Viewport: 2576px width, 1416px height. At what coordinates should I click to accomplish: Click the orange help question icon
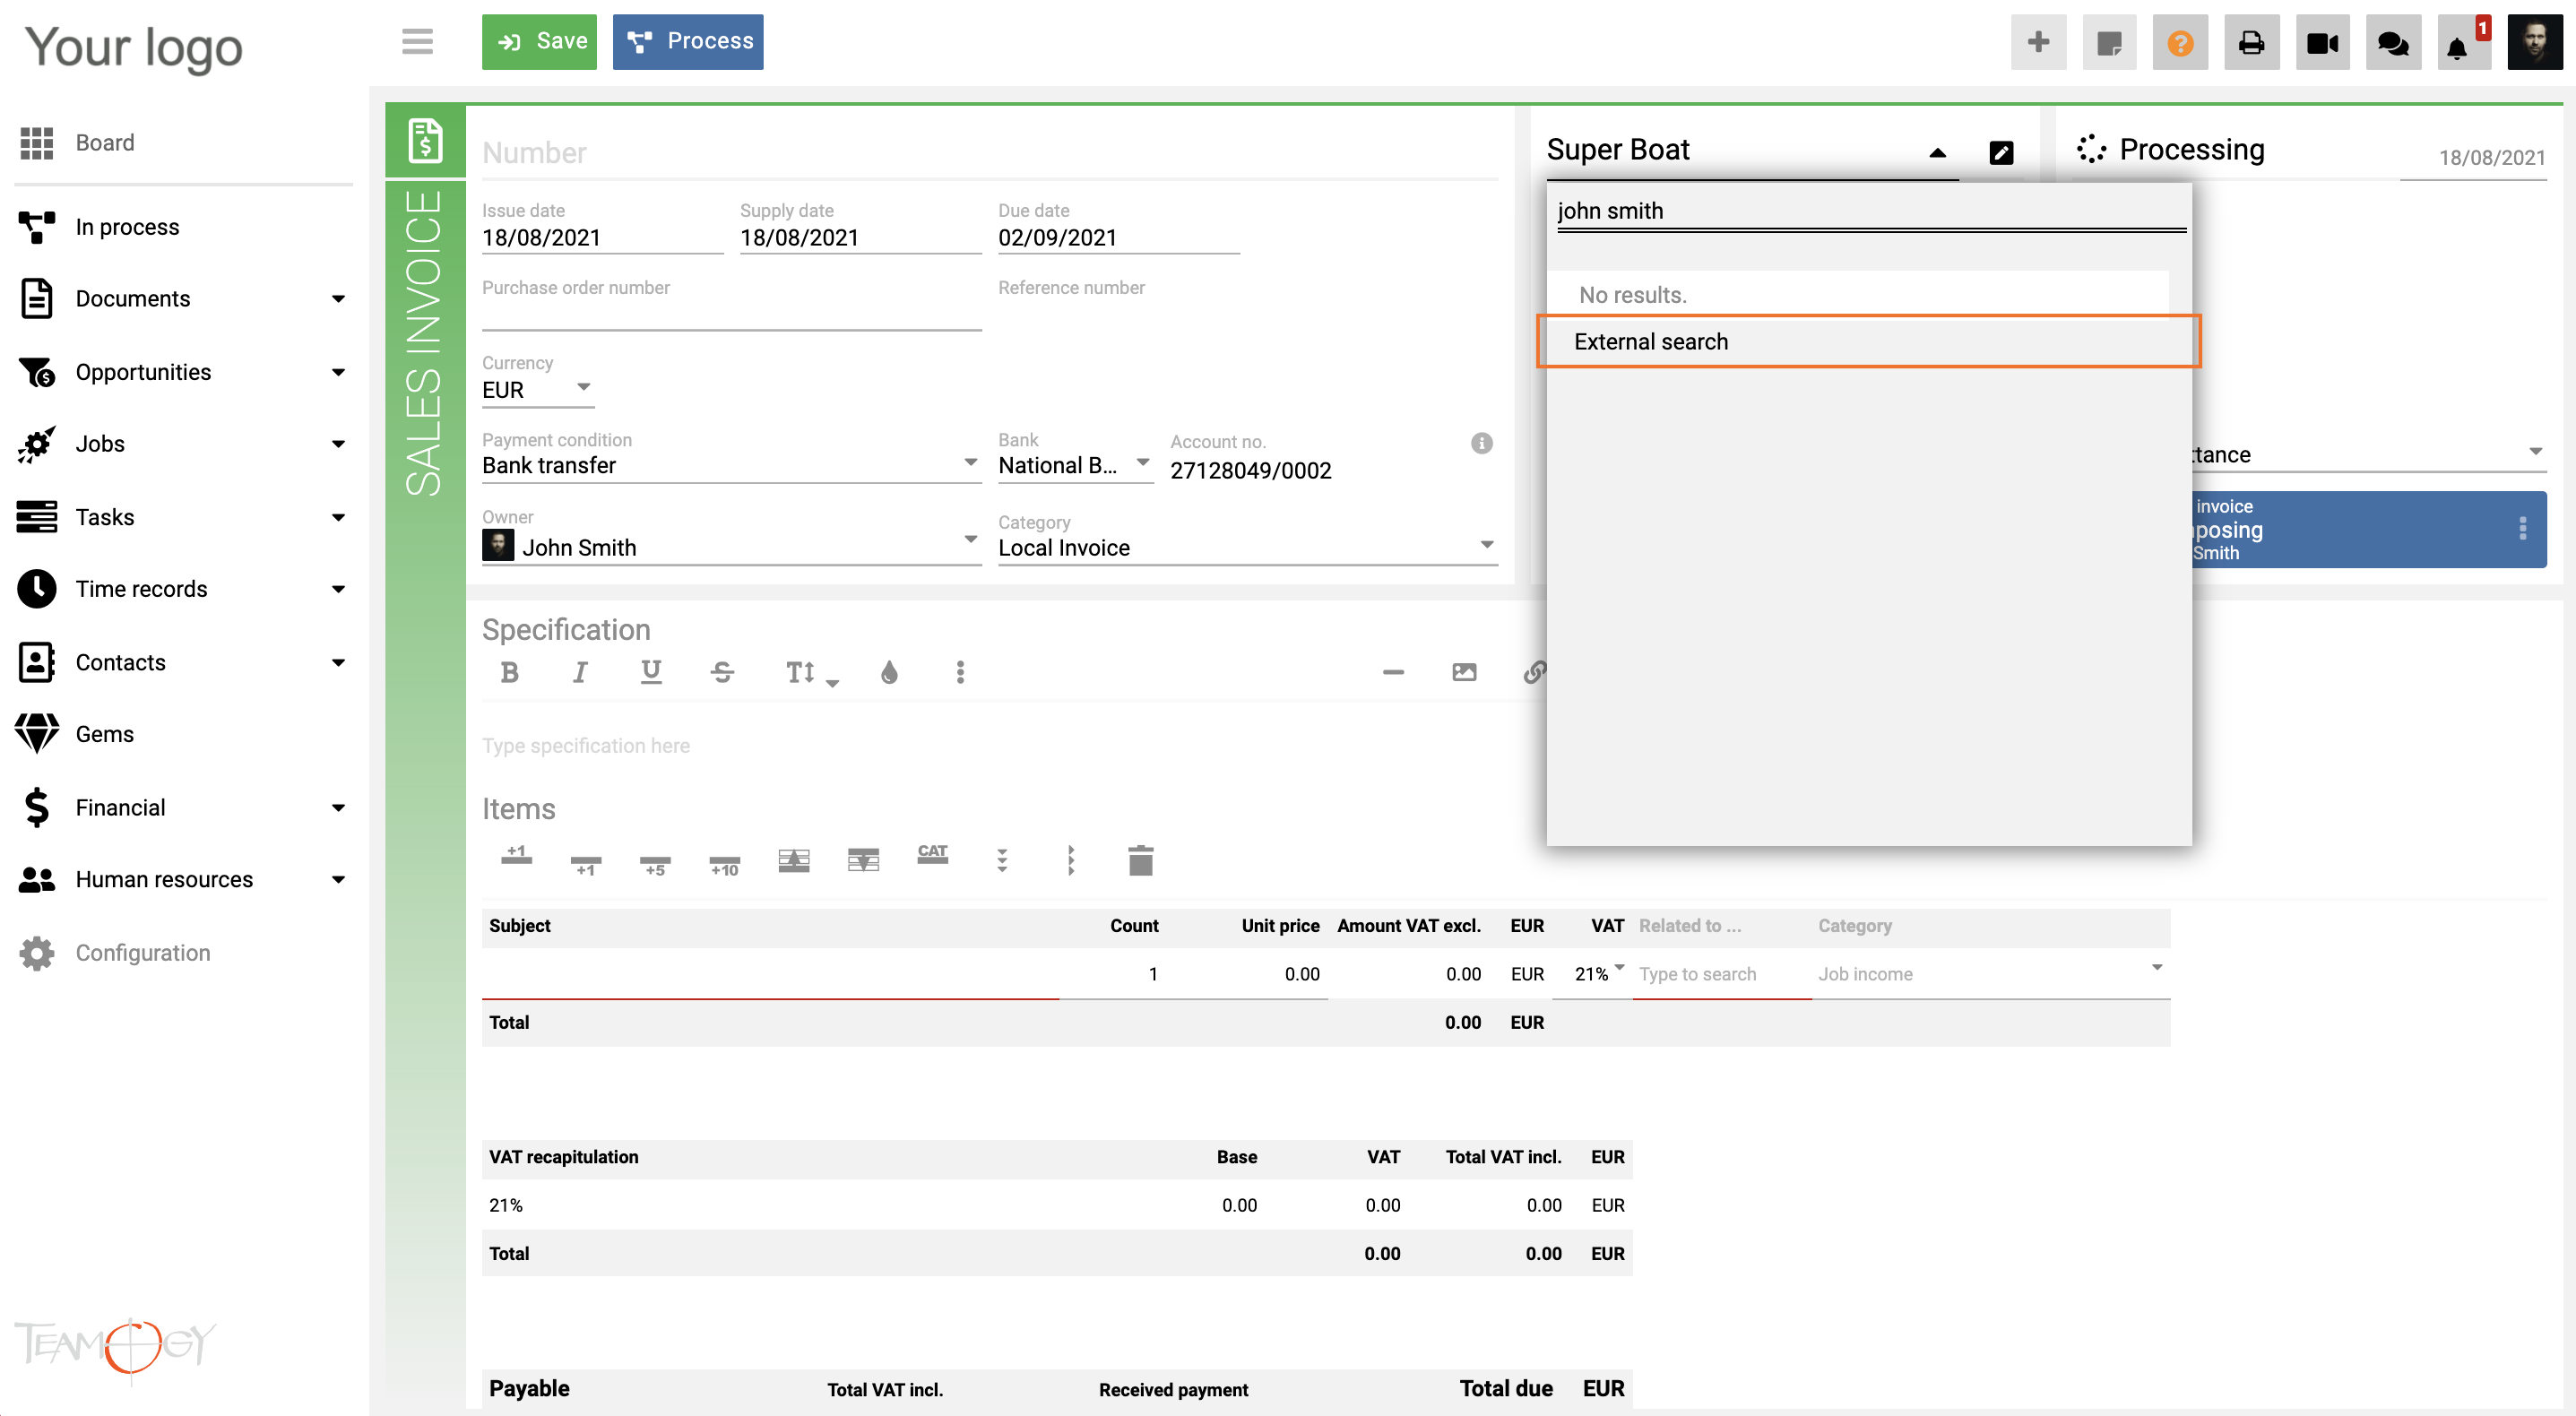(x=2179, y=42)
